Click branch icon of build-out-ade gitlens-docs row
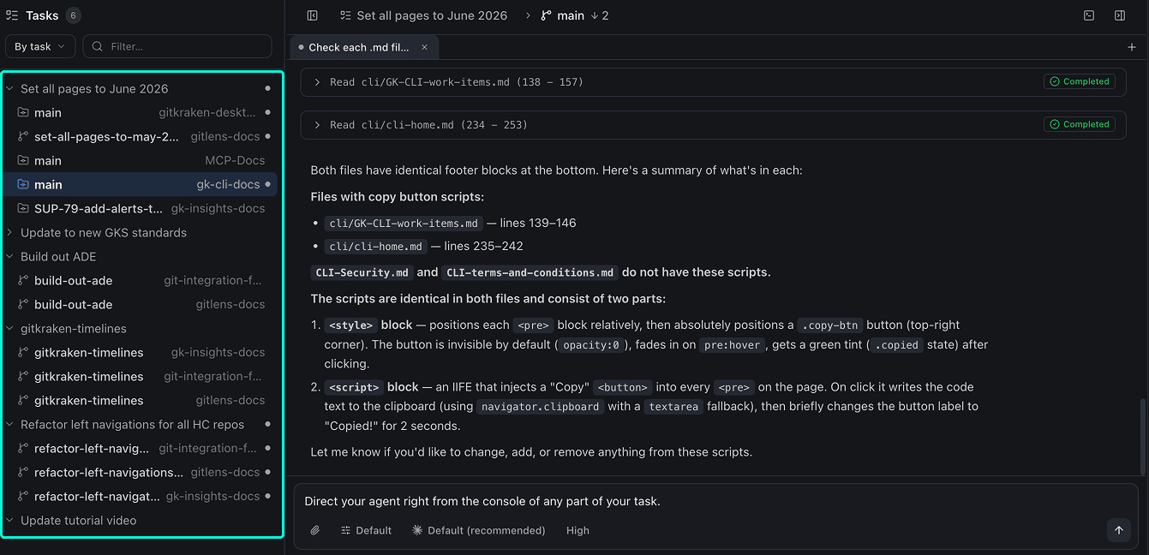1149x555 pixels. [x=23, y=304]
